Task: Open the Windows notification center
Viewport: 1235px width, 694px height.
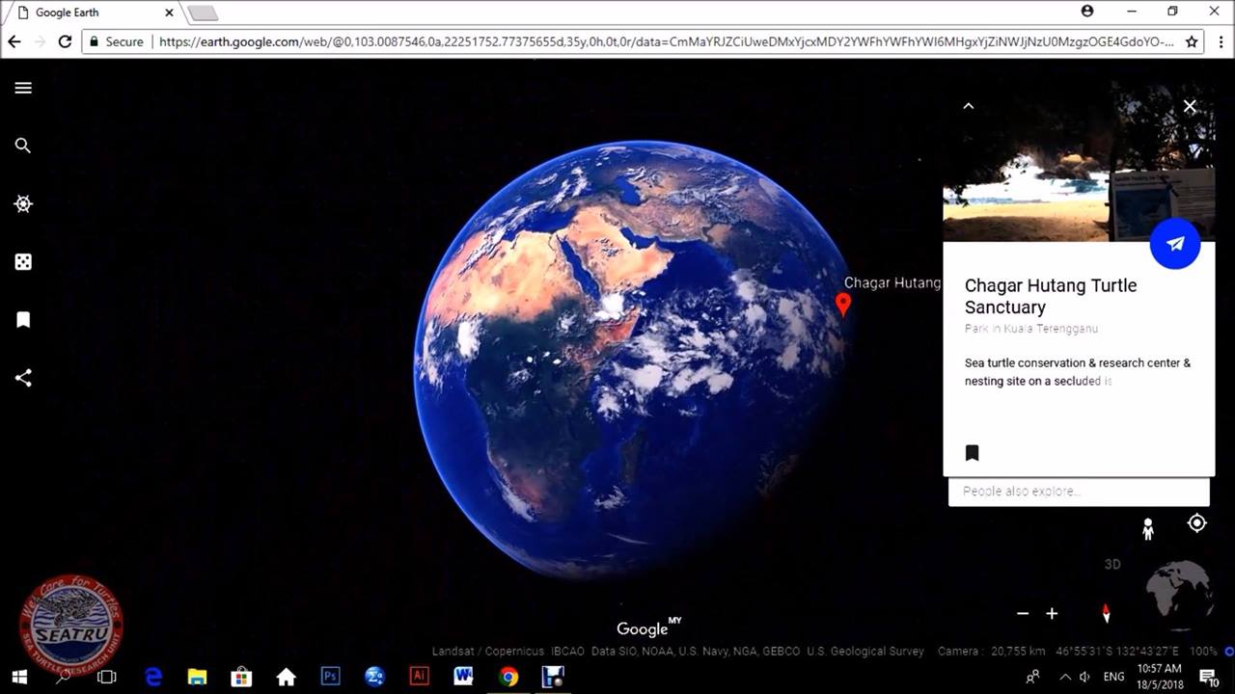Action: click(1208, 677)
